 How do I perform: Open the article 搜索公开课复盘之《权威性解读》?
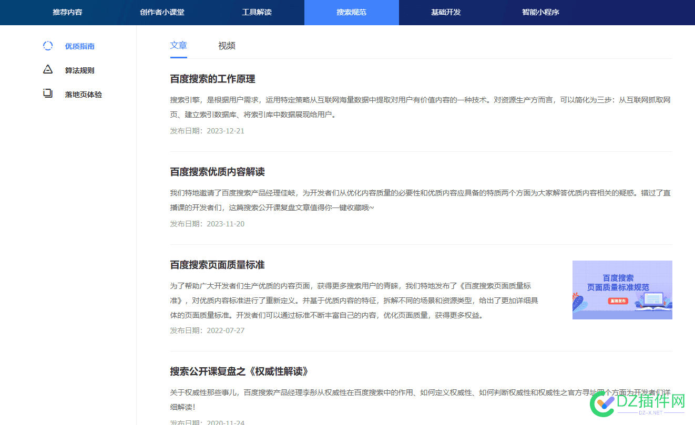[x=239, y=371]
